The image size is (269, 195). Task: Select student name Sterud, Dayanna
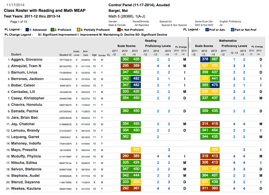click(25, 182)
